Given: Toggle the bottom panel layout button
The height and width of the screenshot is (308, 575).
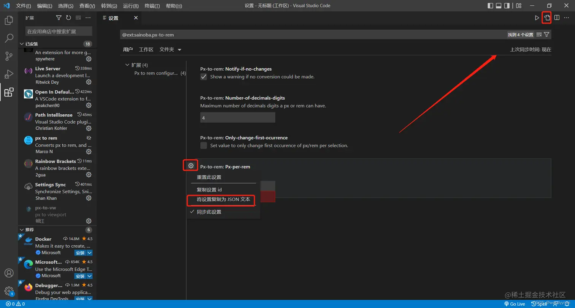Looking at the screenshot, I should [499, 6].
